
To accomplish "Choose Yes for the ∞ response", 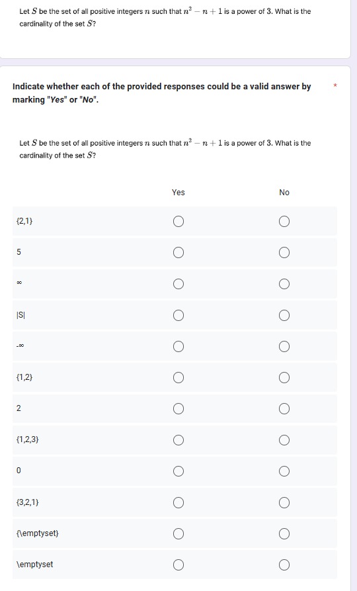I will (178, 284).
